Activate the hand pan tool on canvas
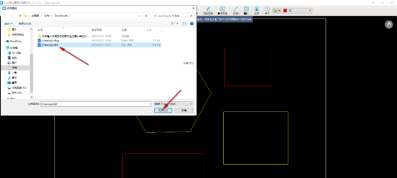 (389, 25)
